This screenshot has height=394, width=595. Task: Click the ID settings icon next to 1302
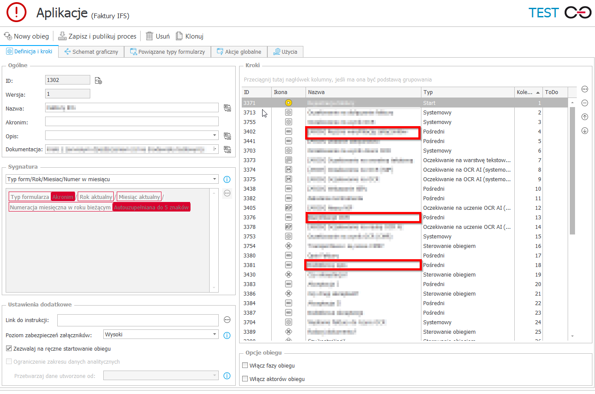[x=99, y=81]
